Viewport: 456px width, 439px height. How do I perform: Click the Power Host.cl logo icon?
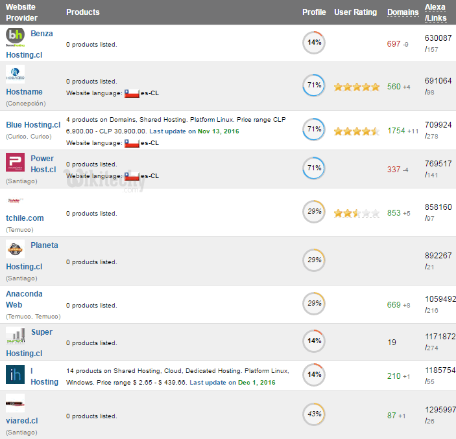point(16,163)
